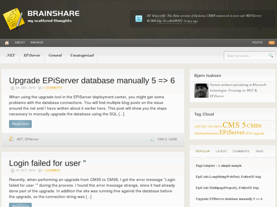Screen dimensions: 277x207
Task: Click the ASP.NET tag in Tag Cloud
Action: click(200, 126)
